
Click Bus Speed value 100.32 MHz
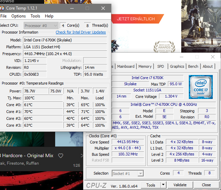click(x=128, y=154)
